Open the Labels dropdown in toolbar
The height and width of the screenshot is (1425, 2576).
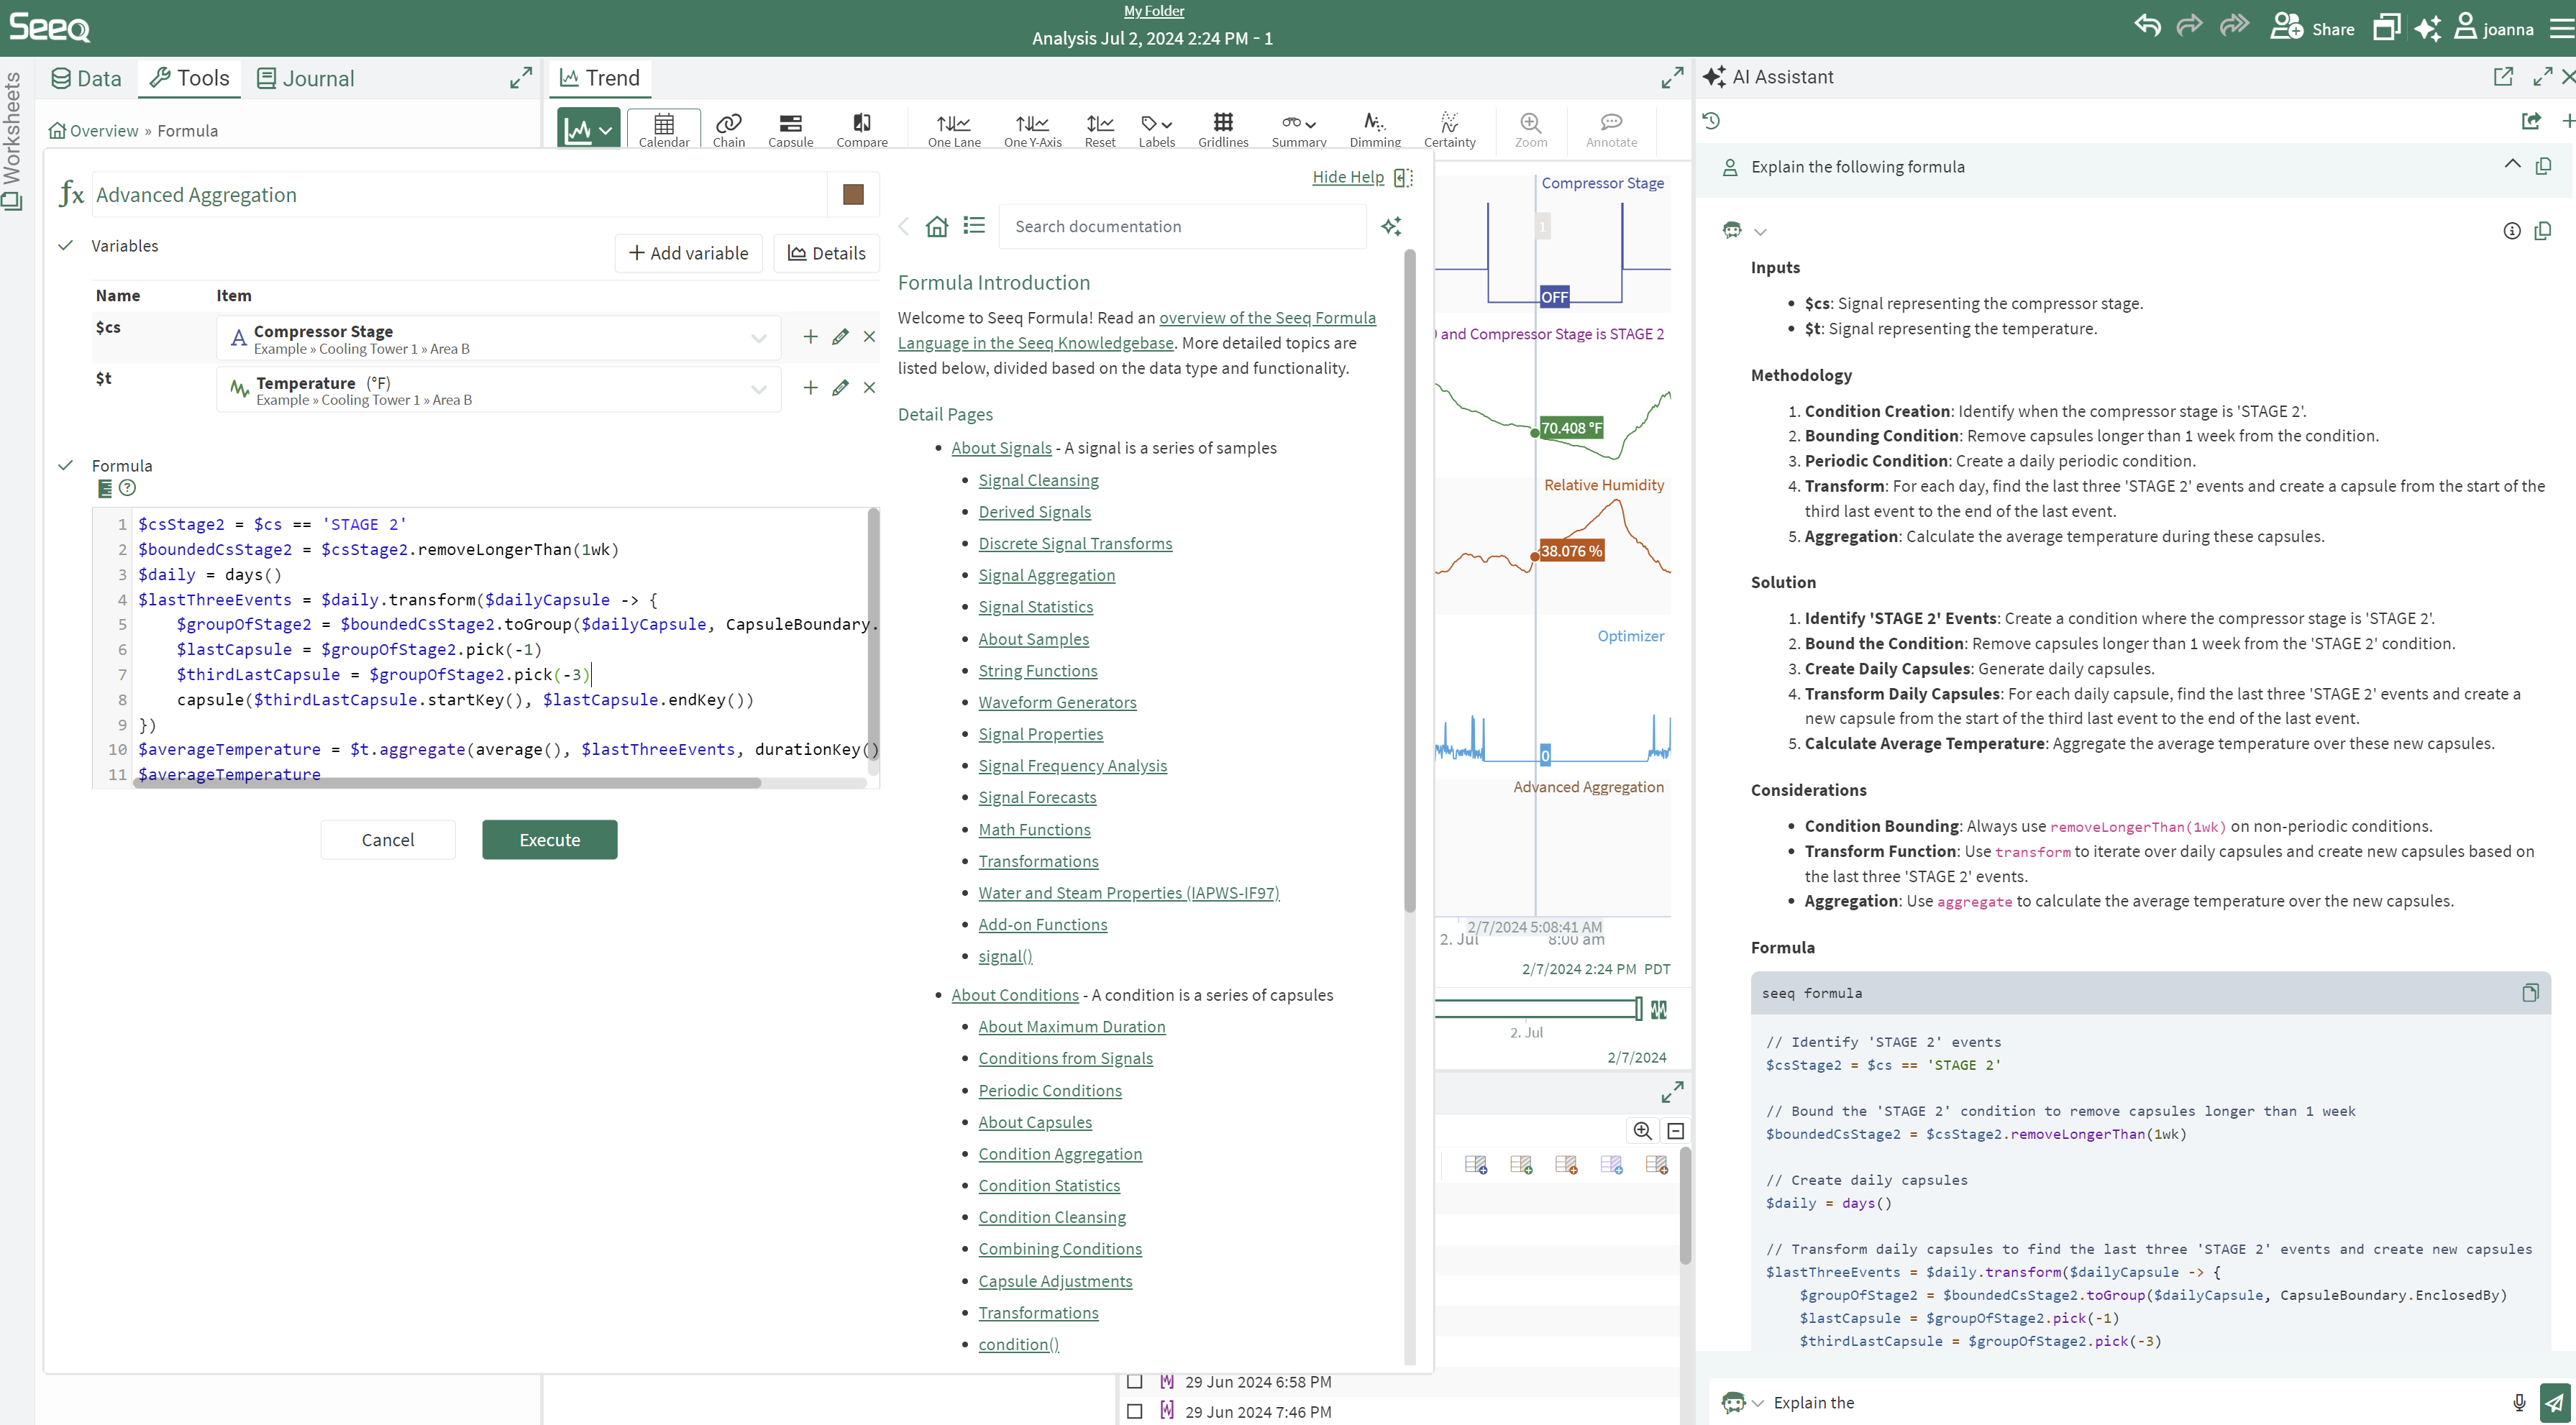1156,129
